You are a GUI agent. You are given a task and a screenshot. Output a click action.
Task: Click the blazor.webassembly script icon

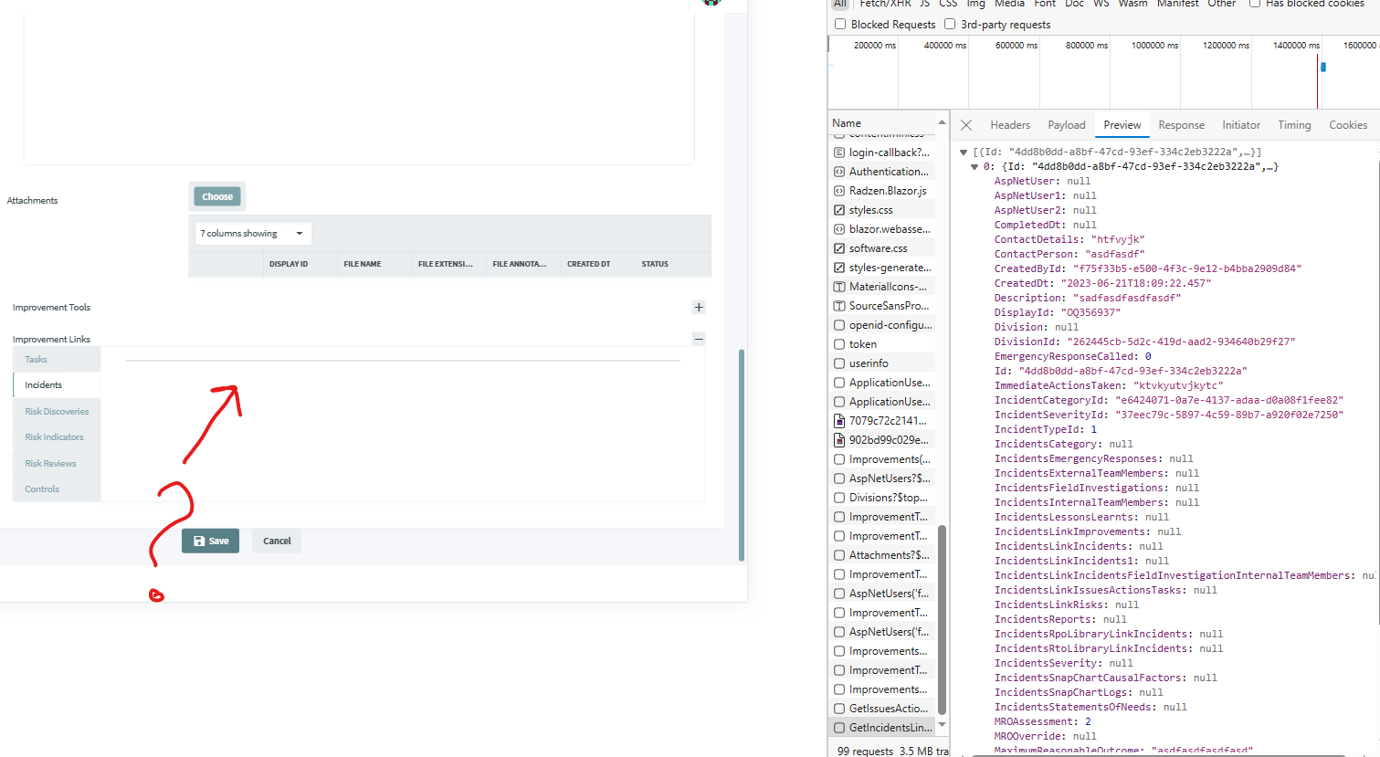pyautogui.click(x=839, y=229)
